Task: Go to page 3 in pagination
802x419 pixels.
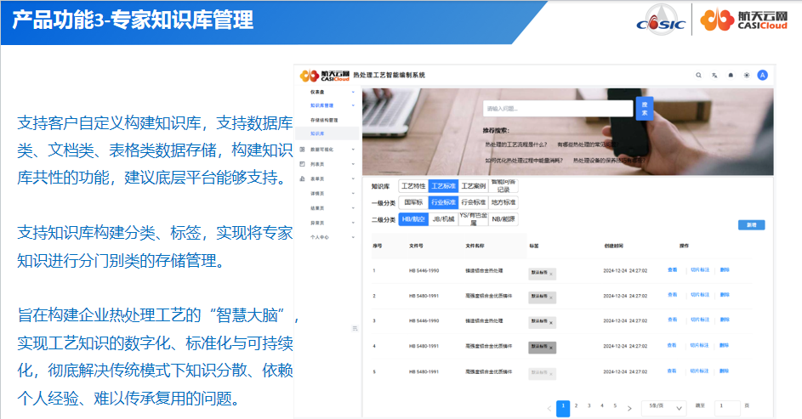Action: [589, 406]
